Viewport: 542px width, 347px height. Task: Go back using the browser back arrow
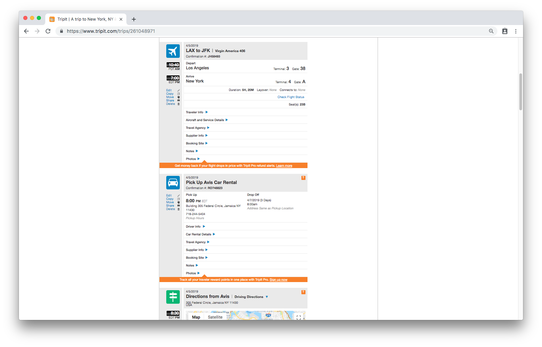tap(26, 31)
